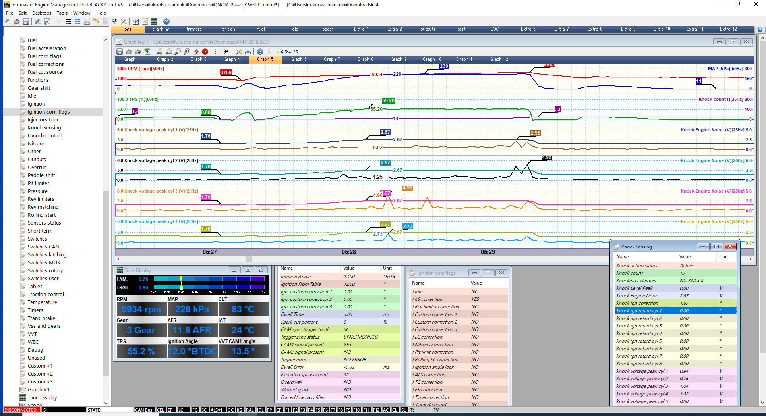Image resolution: width=766 pixels, height=416 pixels.
Task: Open the keyboard shortcuts icon in main toolbar
Action: pos(87,21)
